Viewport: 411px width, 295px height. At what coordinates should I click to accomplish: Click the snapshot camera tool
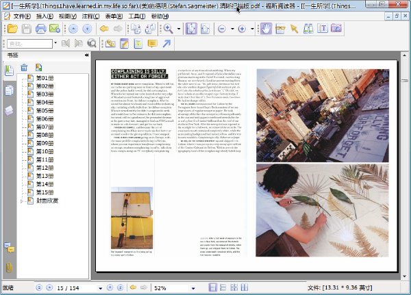336,28
